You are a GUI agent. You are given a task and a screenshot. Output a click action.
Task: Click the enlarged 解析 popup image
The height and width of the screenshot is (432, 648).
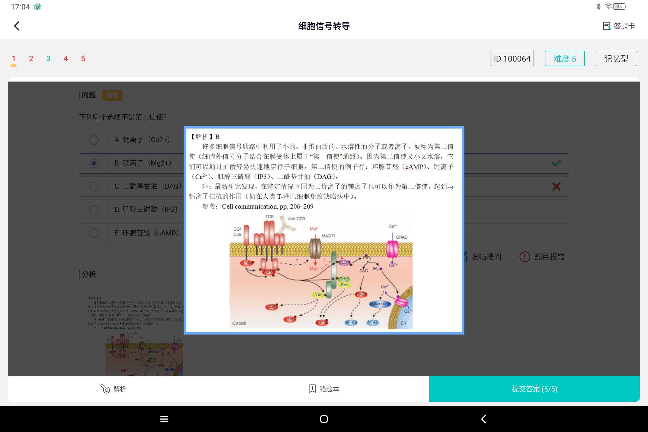coord(324,230)
